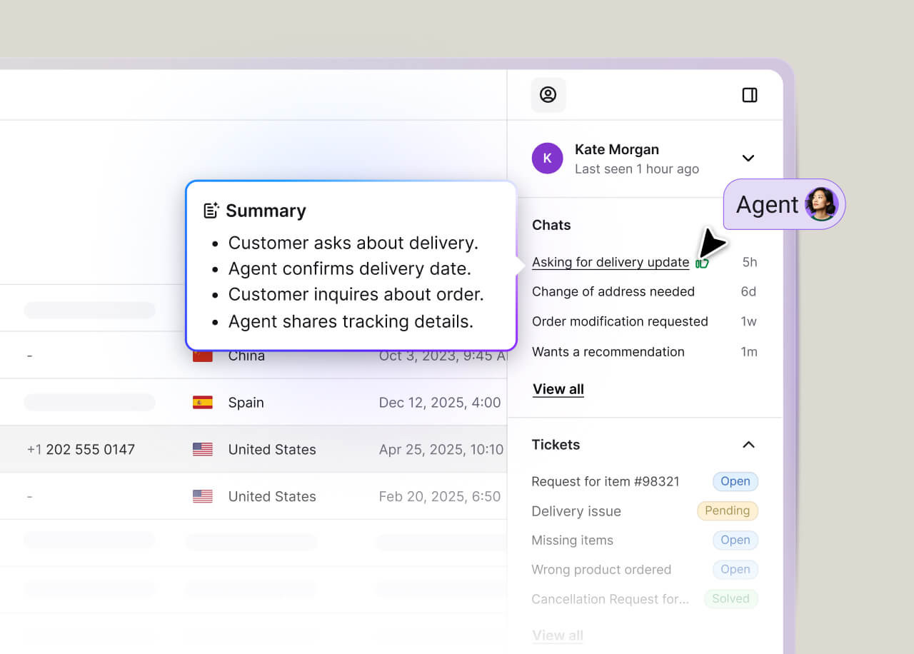
Task: Click View all under Tickets
Action: [x=558, y=635]
